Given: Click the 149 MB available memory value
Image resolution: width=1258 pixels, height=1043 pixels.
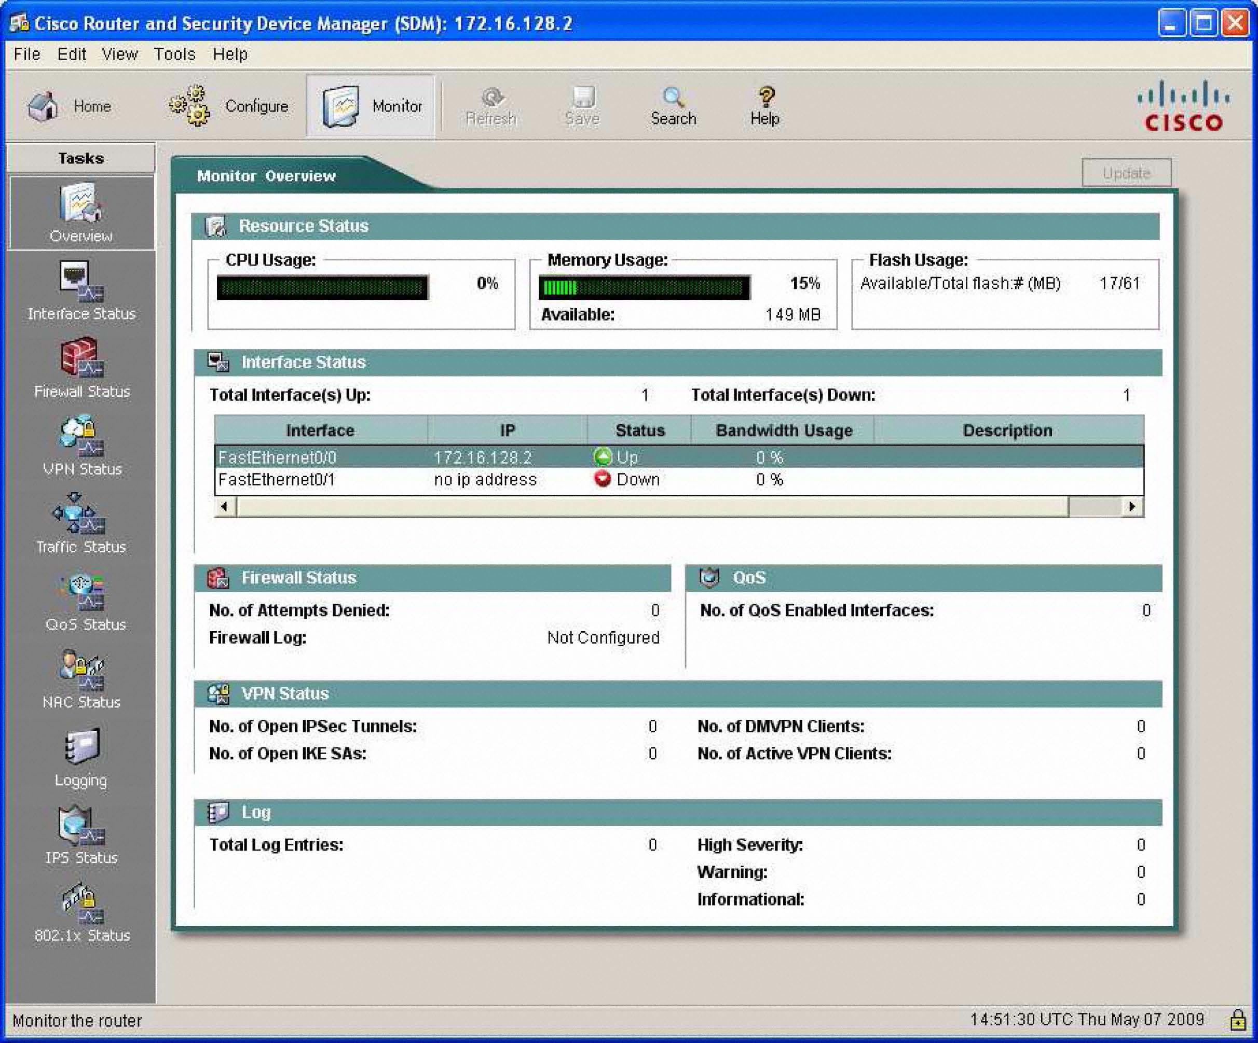Looking at the screenshot, I should (x=793, y=315).
